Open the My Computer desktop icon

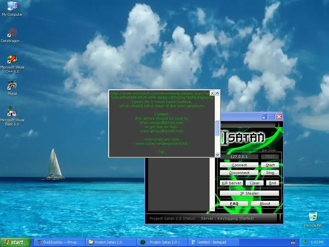point(12,8)
